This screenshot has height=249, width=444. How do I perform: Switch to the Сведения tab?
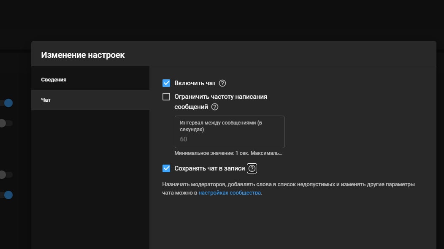90,80
